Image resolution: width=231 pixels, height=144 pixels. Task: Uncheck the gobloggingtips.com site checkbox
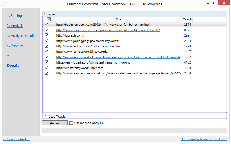point(47,40)
